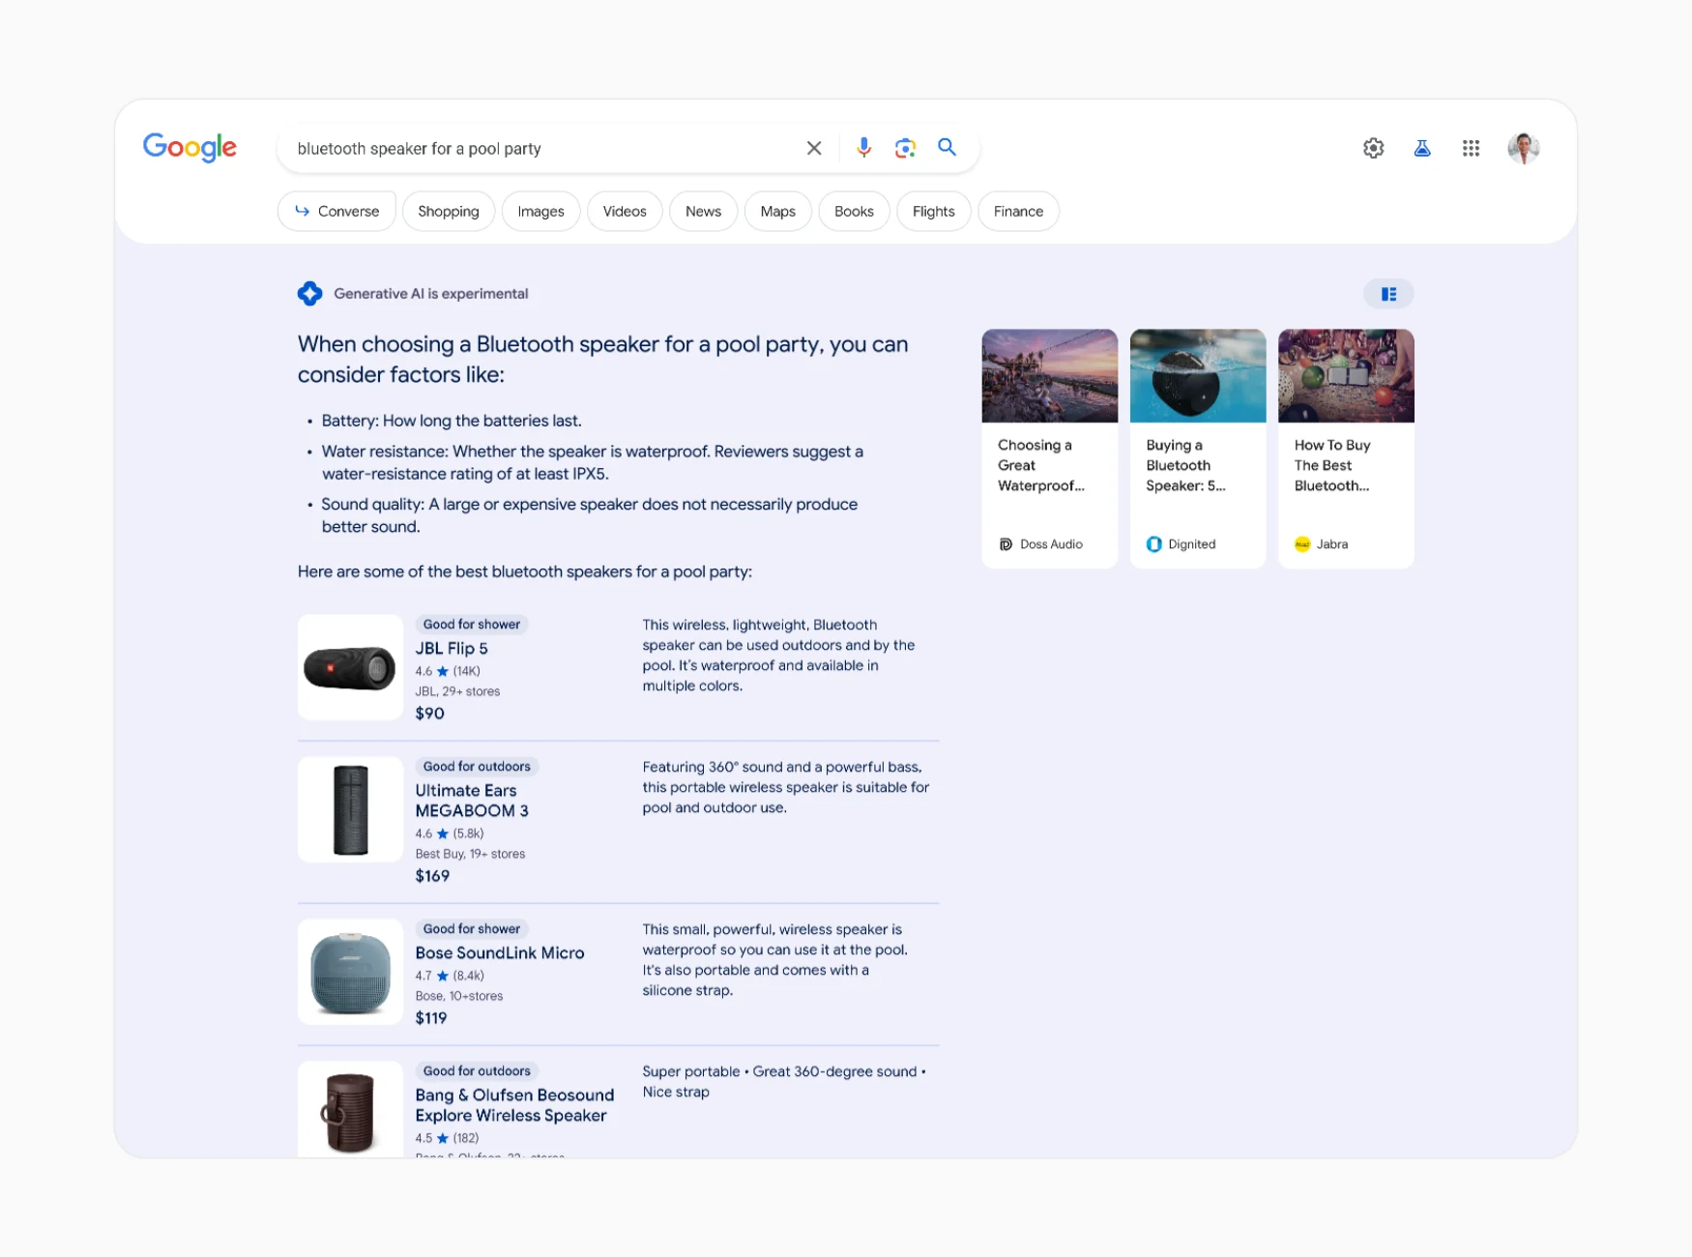Click the Generative AI sparkle icon
The width and height of the screenshot is (1692, 1257).
click(310, 293)
